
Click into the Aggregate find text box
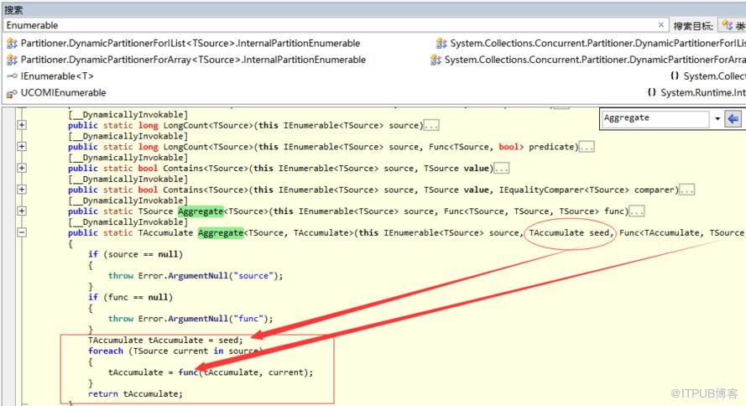[656, 118]
